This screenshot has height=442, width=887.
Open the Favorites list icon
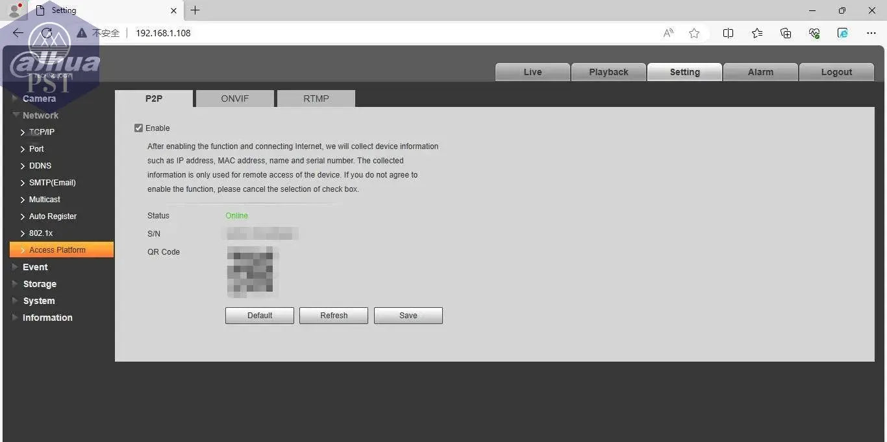tap(757, 33)
